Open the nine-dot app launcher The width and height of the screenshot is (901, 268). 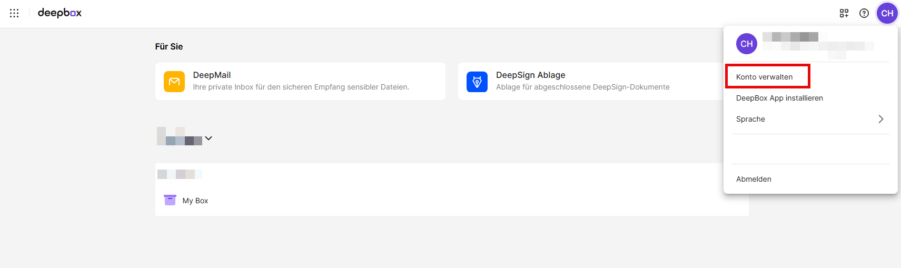[x=14, y=13]
